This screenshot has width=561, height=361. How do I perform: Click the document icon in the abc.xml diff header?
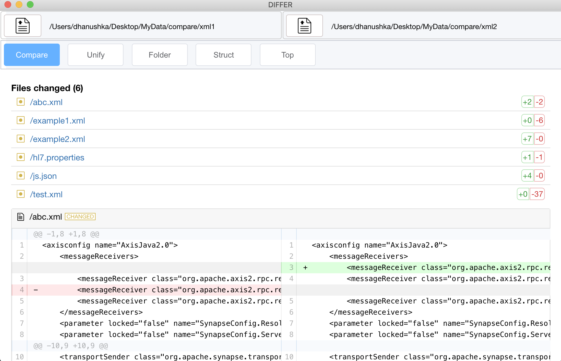click(21, 217)
